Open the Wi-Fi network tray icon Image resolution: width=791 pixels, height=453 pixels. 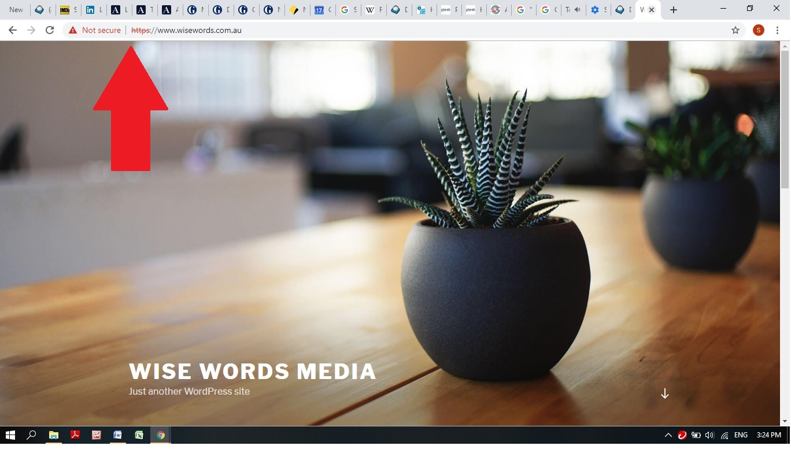pos(725,435)
